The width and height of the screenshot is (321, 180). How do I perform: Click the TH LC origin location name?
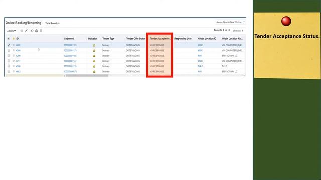tap(224, 66)
